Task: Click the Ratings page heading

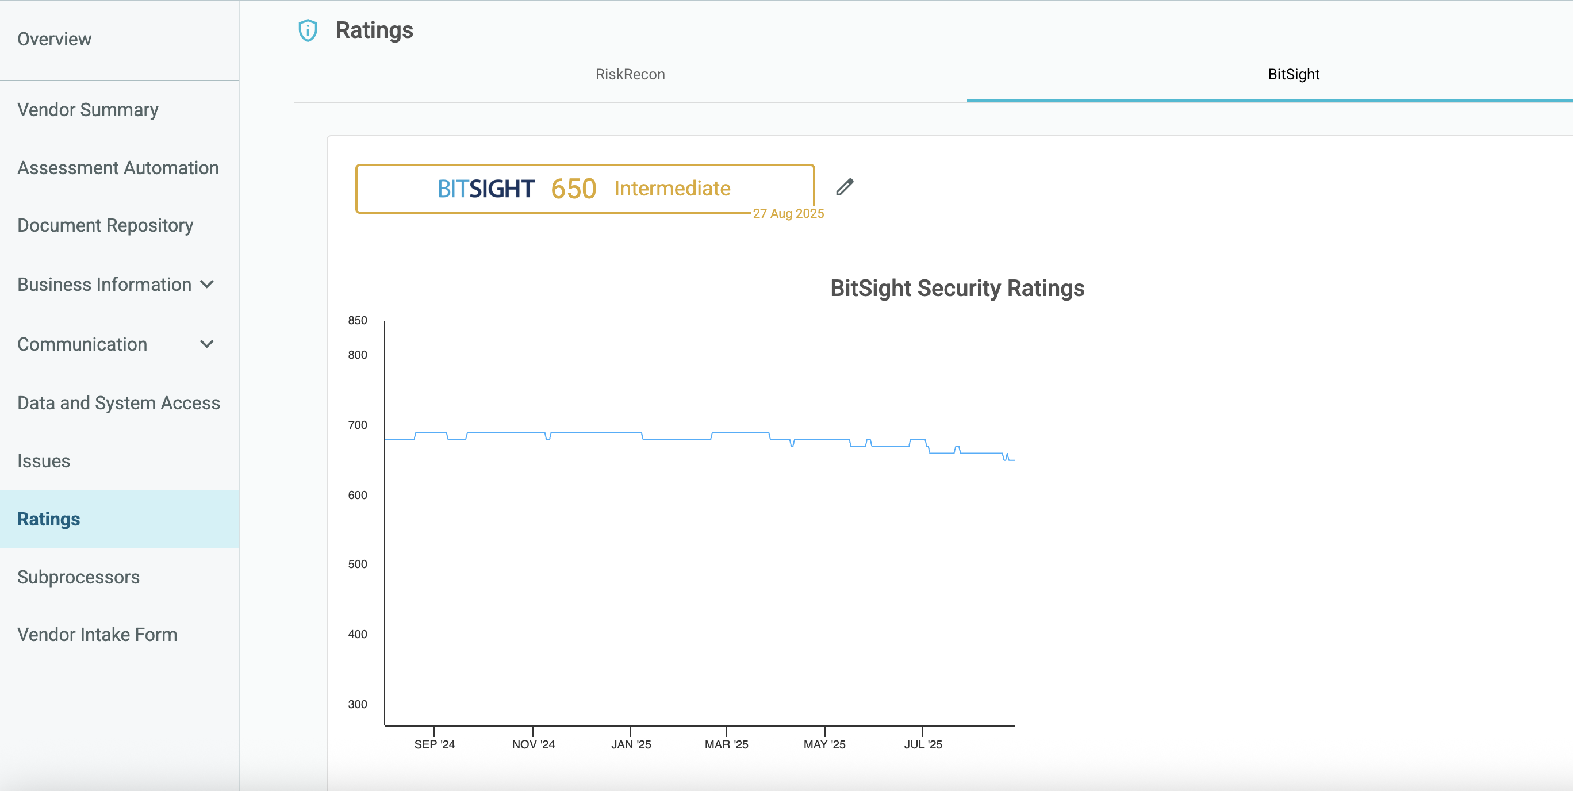Action: click(374, 30)
